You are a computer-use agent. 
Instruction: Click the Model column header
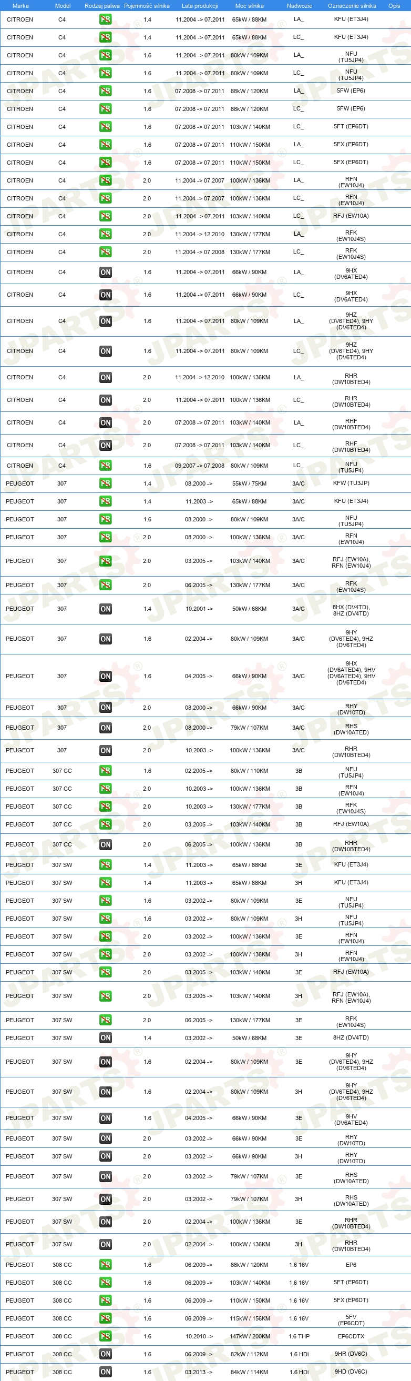pyautogui.click(x=63, y=6)
